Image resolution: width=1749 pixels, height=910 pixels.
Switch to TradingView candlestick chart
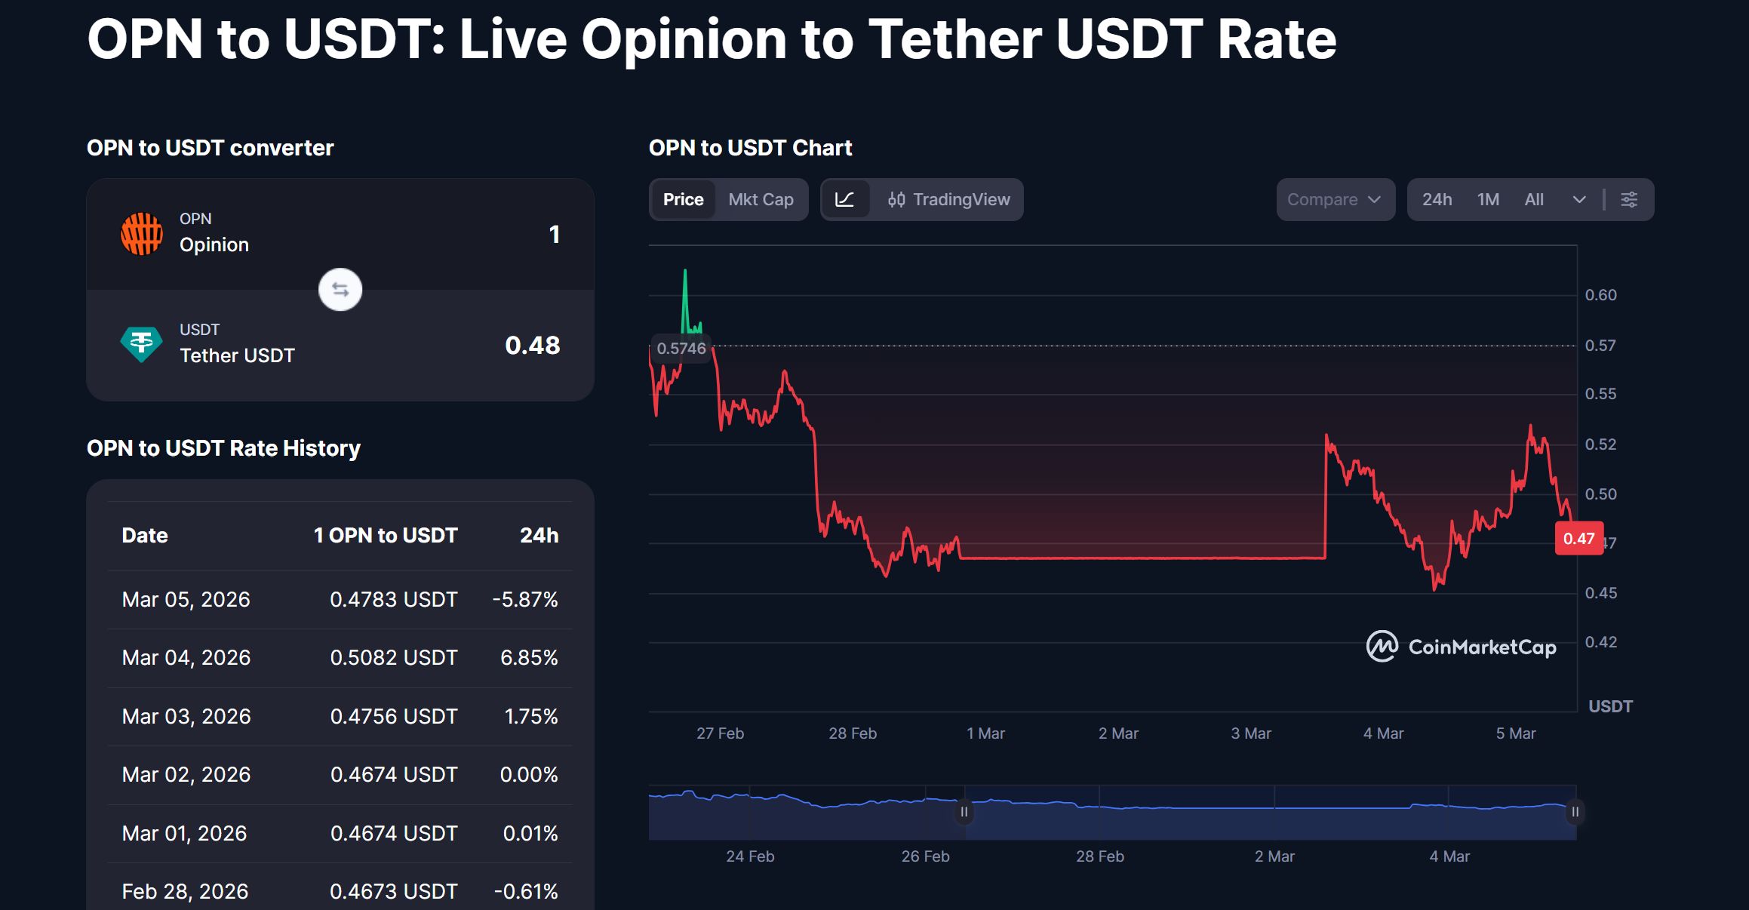(949, 200)
